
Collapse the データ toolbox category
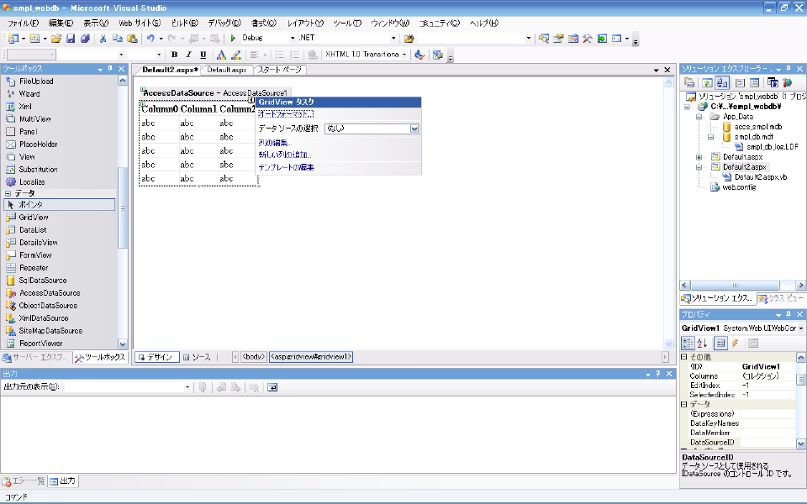click(8, 193)
